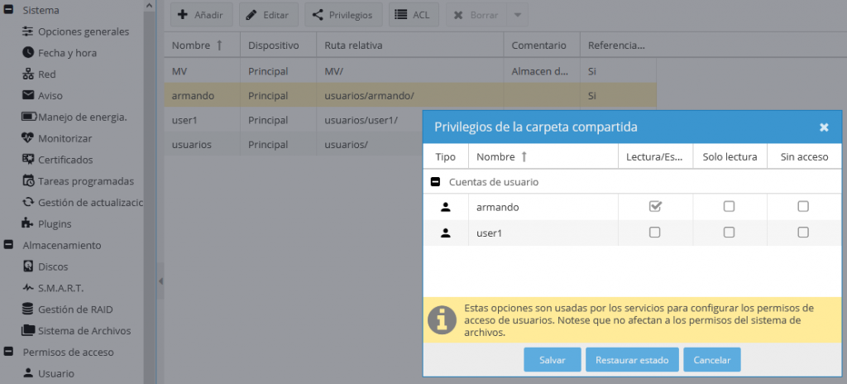Image resolution: width=847 pixels, height=384 pixels.
Task: Uncheck Lectura/Escritura for armando
Action: point(655,207)
